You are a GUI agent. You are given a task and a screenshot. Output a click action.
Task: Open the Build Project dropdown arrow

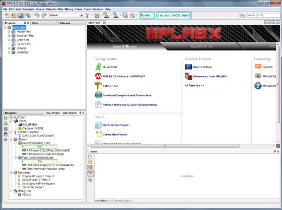92,15
